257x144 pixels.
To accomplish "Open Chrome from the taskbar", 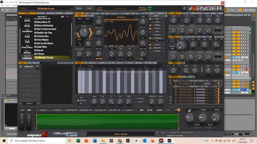I will click(120, 140).
